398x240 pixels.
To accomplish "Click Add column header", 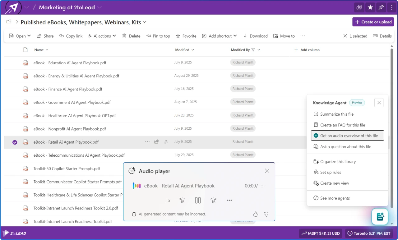I will click(x=307, y=50).
